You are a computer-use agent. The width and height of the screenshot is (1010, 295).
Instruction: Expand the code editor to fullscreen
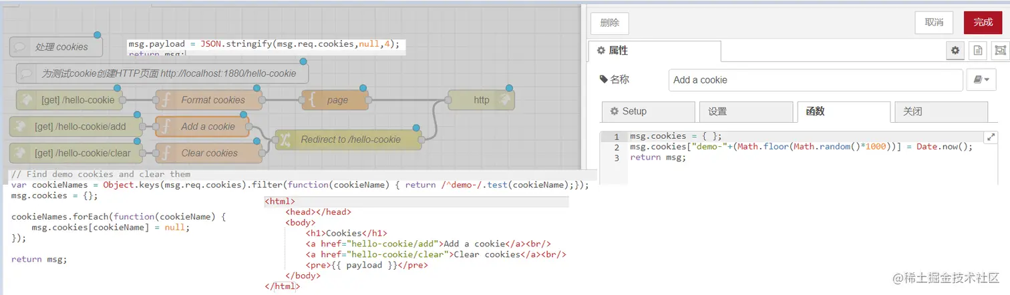[990, 137]
